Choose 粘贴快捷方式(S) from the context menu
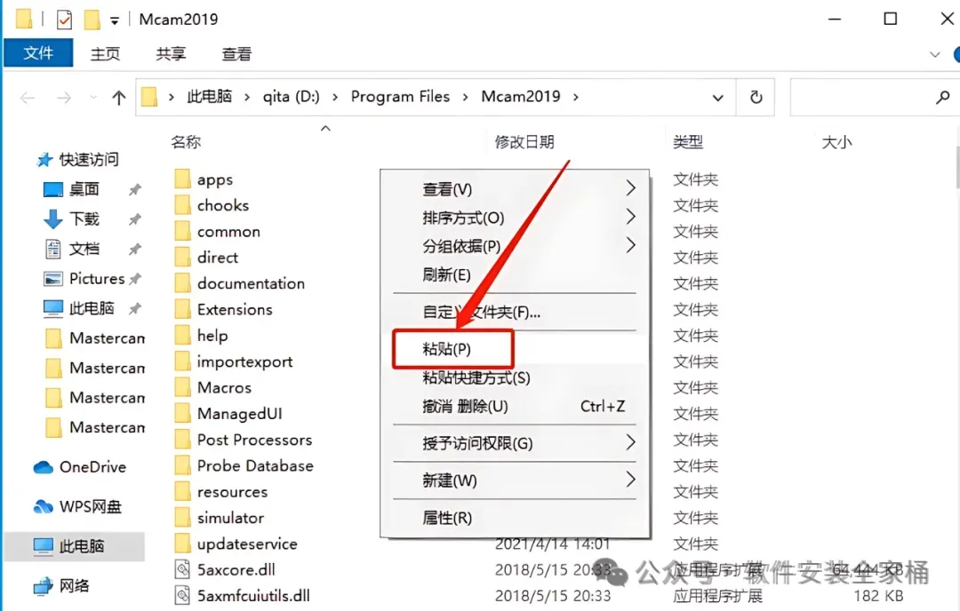This screenshot has width=960, height=611. click(x=515, y=378)
